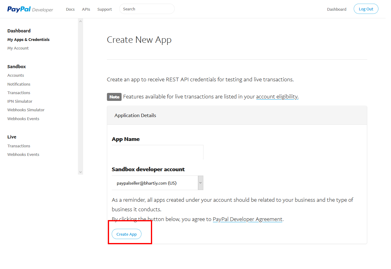Click the Application Details panel header

[x=237, y=115]
